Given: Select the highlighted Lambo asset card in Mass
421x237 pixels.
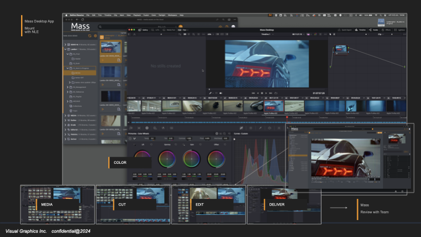Looking at the screenshot, I should click(111, 51).
